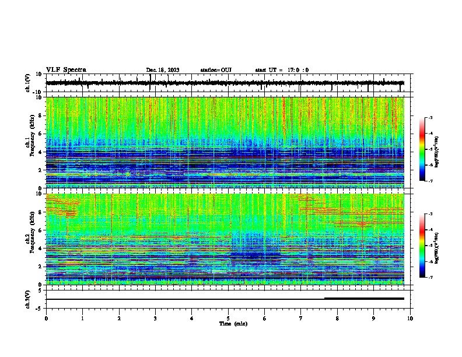Select the "start UT = 17:0 :0" text
Image resolution: width=462 pixels, height=357 pixels.
[282, 70]
